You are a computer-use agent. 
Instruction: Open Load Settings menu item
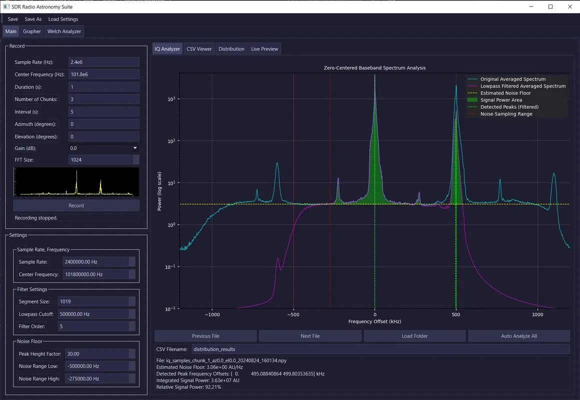[x=63, y=19]
